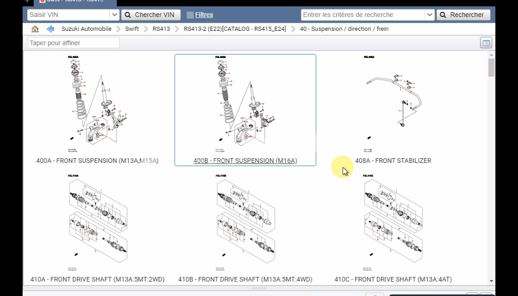
Task: Open the Filtres link
Action: (x=204, y=15)
